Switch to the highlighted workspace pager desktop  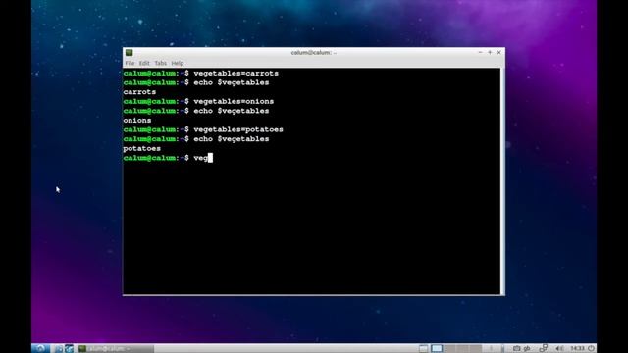[437, 349]
